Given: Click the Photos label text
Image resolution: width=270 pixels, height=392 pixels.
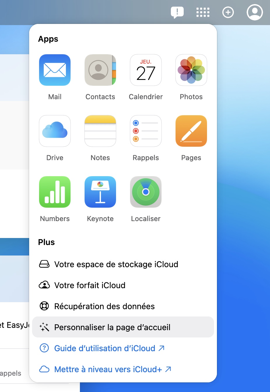Looking at the screenshot, I should 191,97.
